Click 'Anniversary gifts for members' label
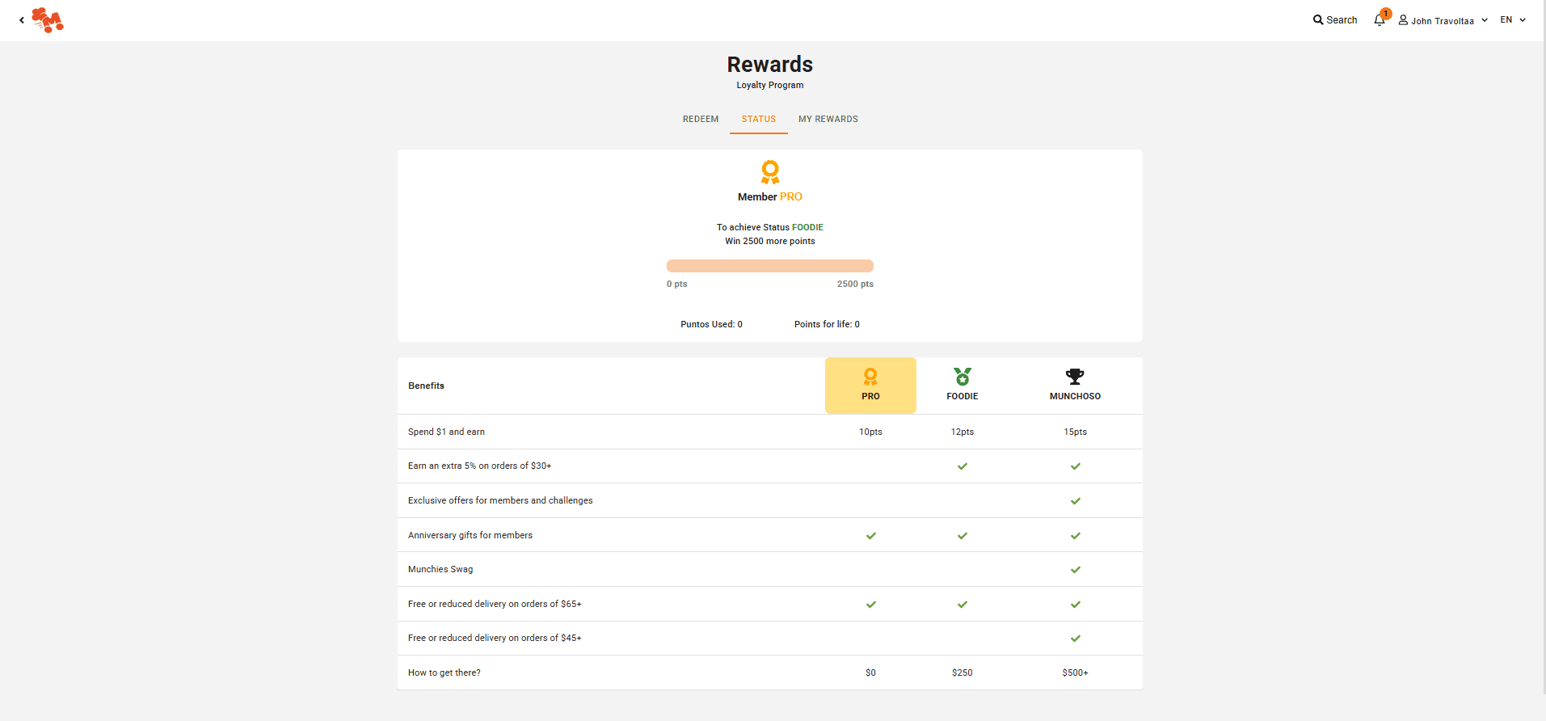The width and height of the screenshot is (1546, 721). point(470,535)
